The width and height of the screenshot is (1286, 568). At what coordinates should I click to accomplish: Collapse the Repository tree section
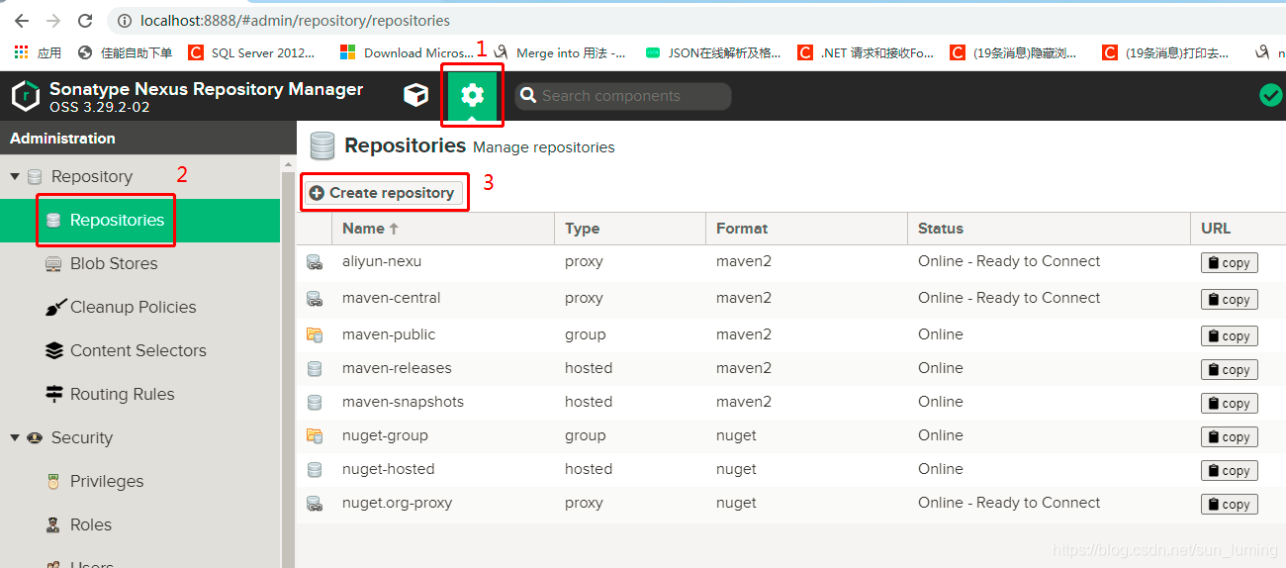15,177
